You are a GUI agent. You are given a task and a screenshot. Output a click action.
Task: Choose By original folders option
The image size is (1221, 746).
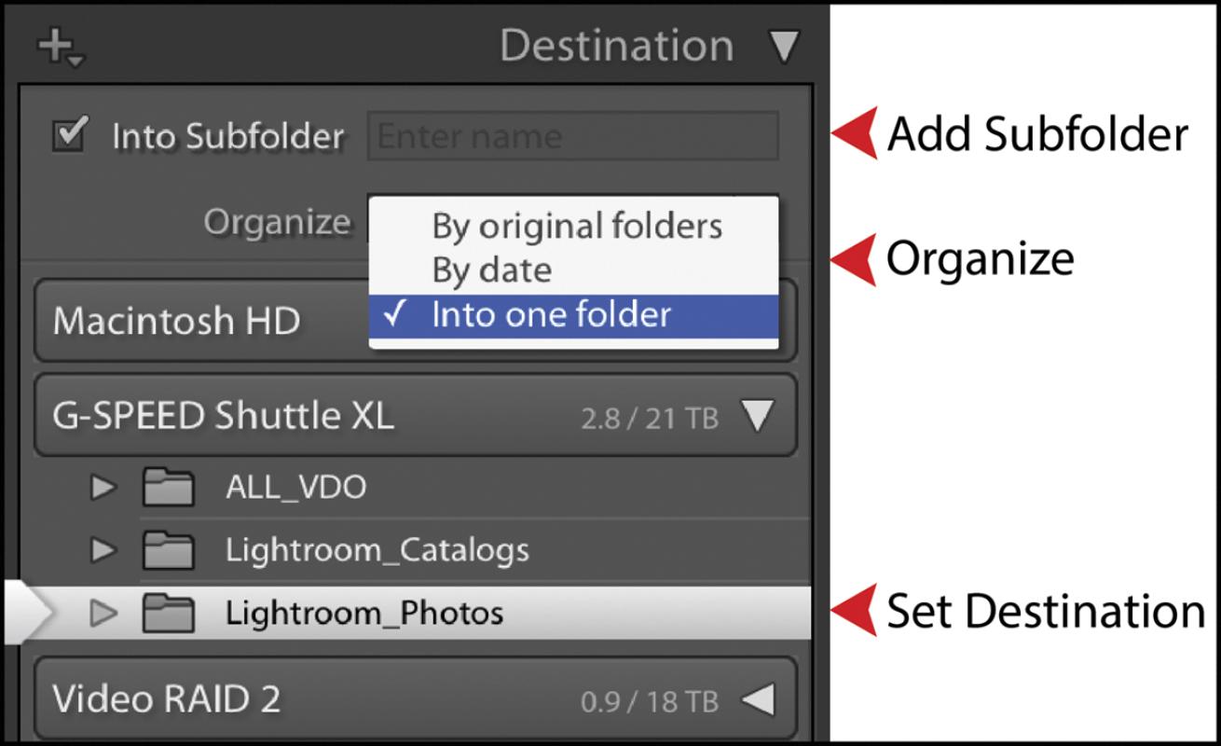576,226
